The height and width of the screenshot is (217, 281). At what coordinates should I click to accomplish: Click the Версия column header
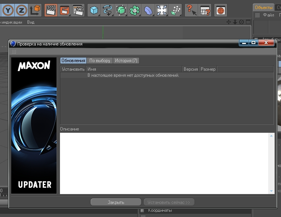pos(191,69)
